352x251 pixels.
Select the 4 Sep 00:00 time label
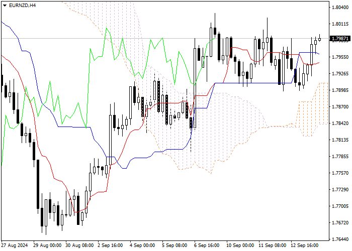click(x=143, y=245)
